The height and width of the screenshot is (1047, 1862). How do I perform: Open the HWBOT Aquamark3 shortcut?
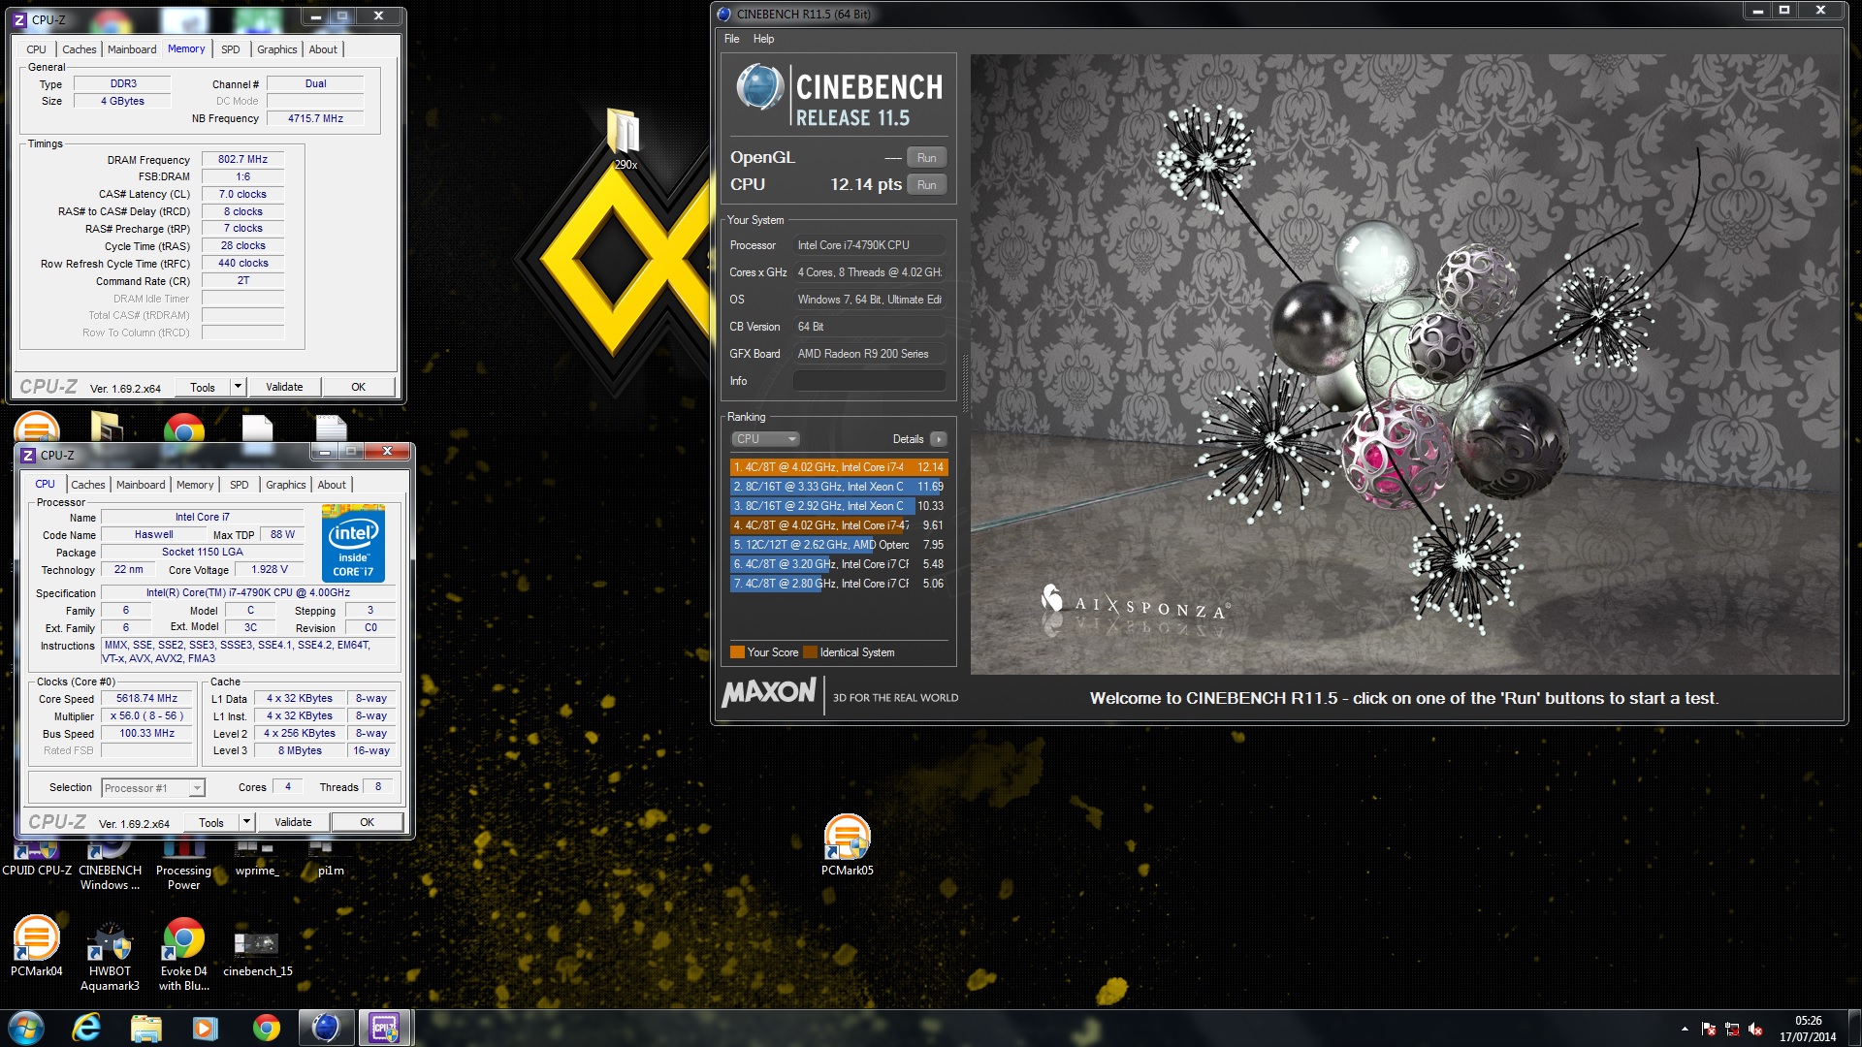click(x=110, y=954)
